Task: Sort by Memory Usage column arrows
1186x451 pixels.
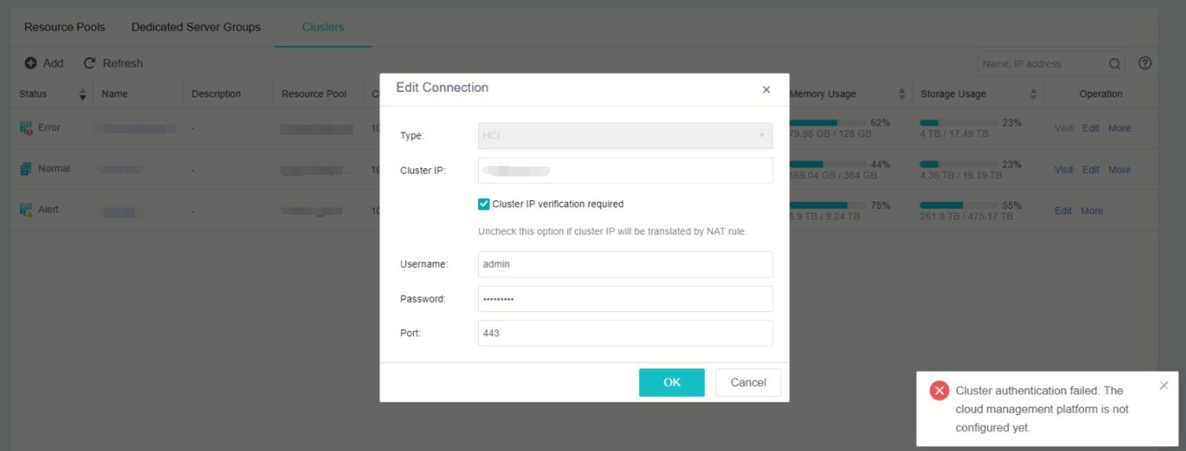Action: [902, 94]
